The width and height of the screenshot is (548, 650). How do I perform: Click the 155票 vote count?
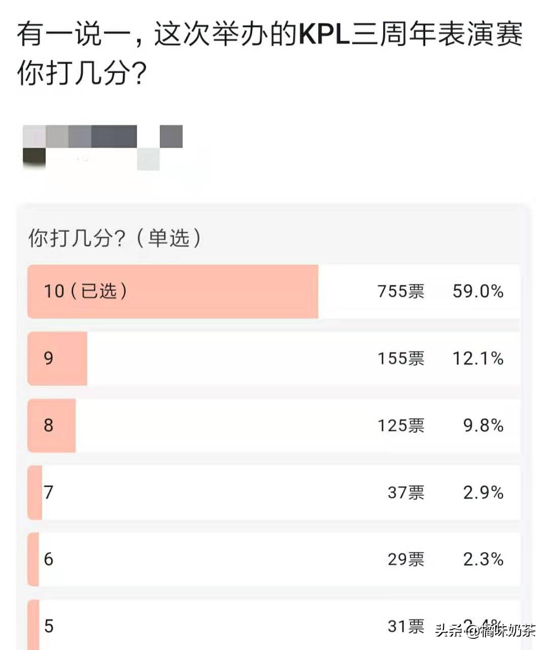(401, 358)
